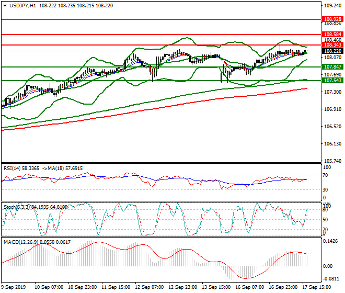
Task: Click the RSI 30 level scale label
Action: tap(326, 190)
